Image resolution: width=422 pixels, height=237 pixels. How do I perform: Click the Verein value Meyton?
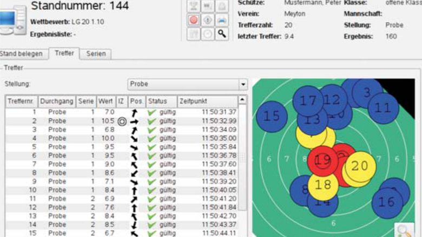coord(295,13)
